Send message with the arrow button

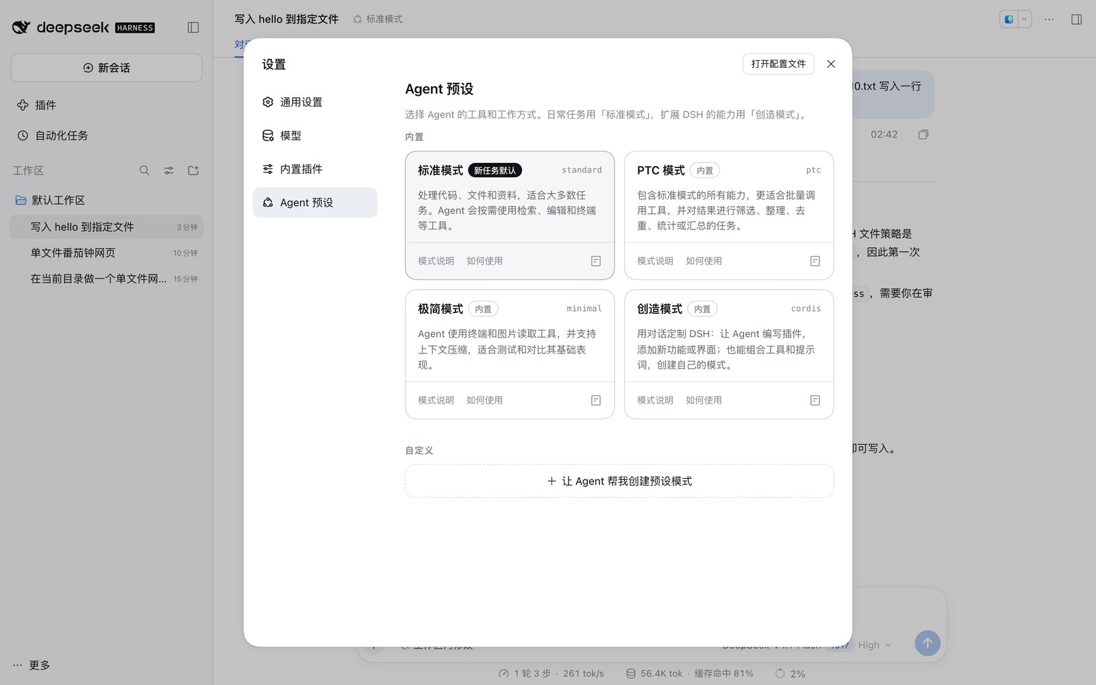927,643
